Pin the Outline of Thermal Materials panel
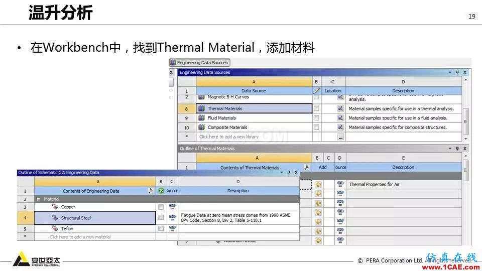 point(457,149)
